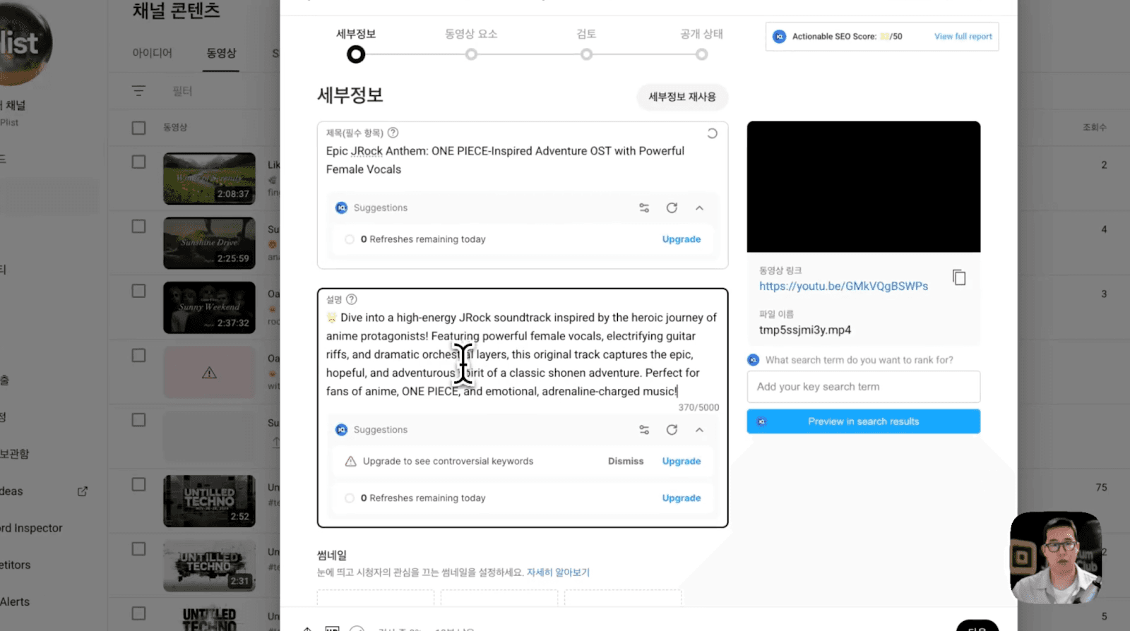Click Upgrade in the description refreshes row

tap(682, 498)
